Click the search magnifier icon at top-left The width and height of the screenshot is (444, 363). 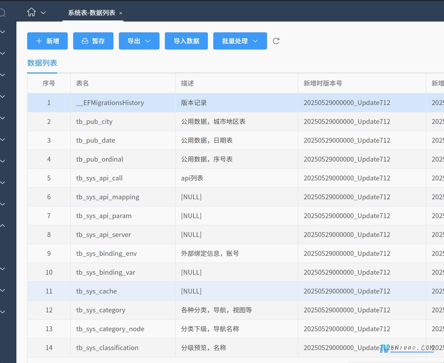point(2,13)
